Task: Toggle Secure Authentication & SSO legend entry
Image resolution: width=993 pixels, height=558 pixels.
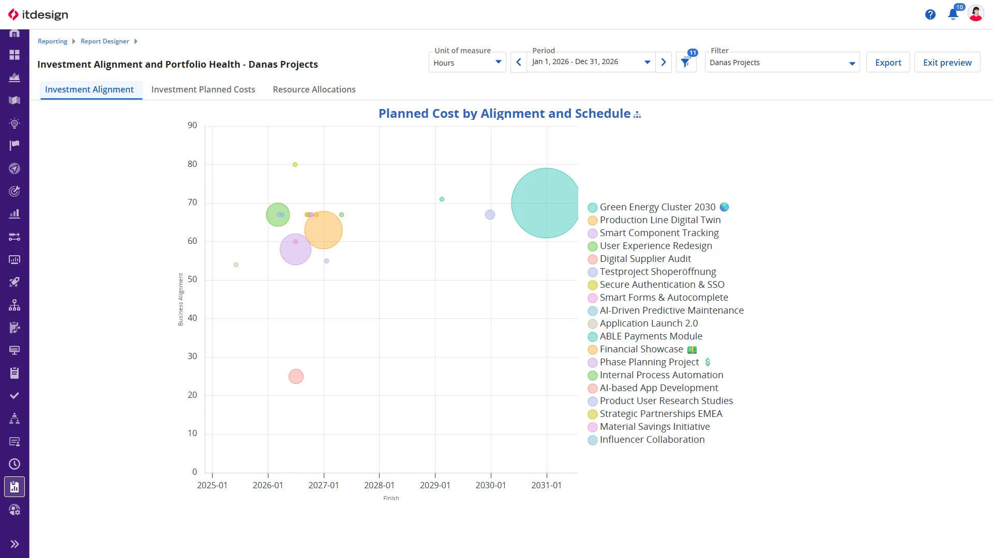Action: 656,285
